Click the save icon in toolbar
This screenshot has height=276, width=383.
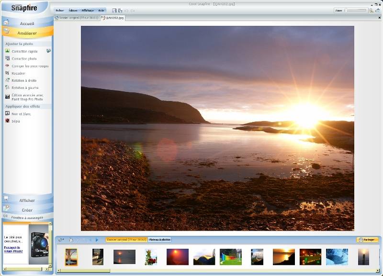pyautogui.click(x=114, y=10)
